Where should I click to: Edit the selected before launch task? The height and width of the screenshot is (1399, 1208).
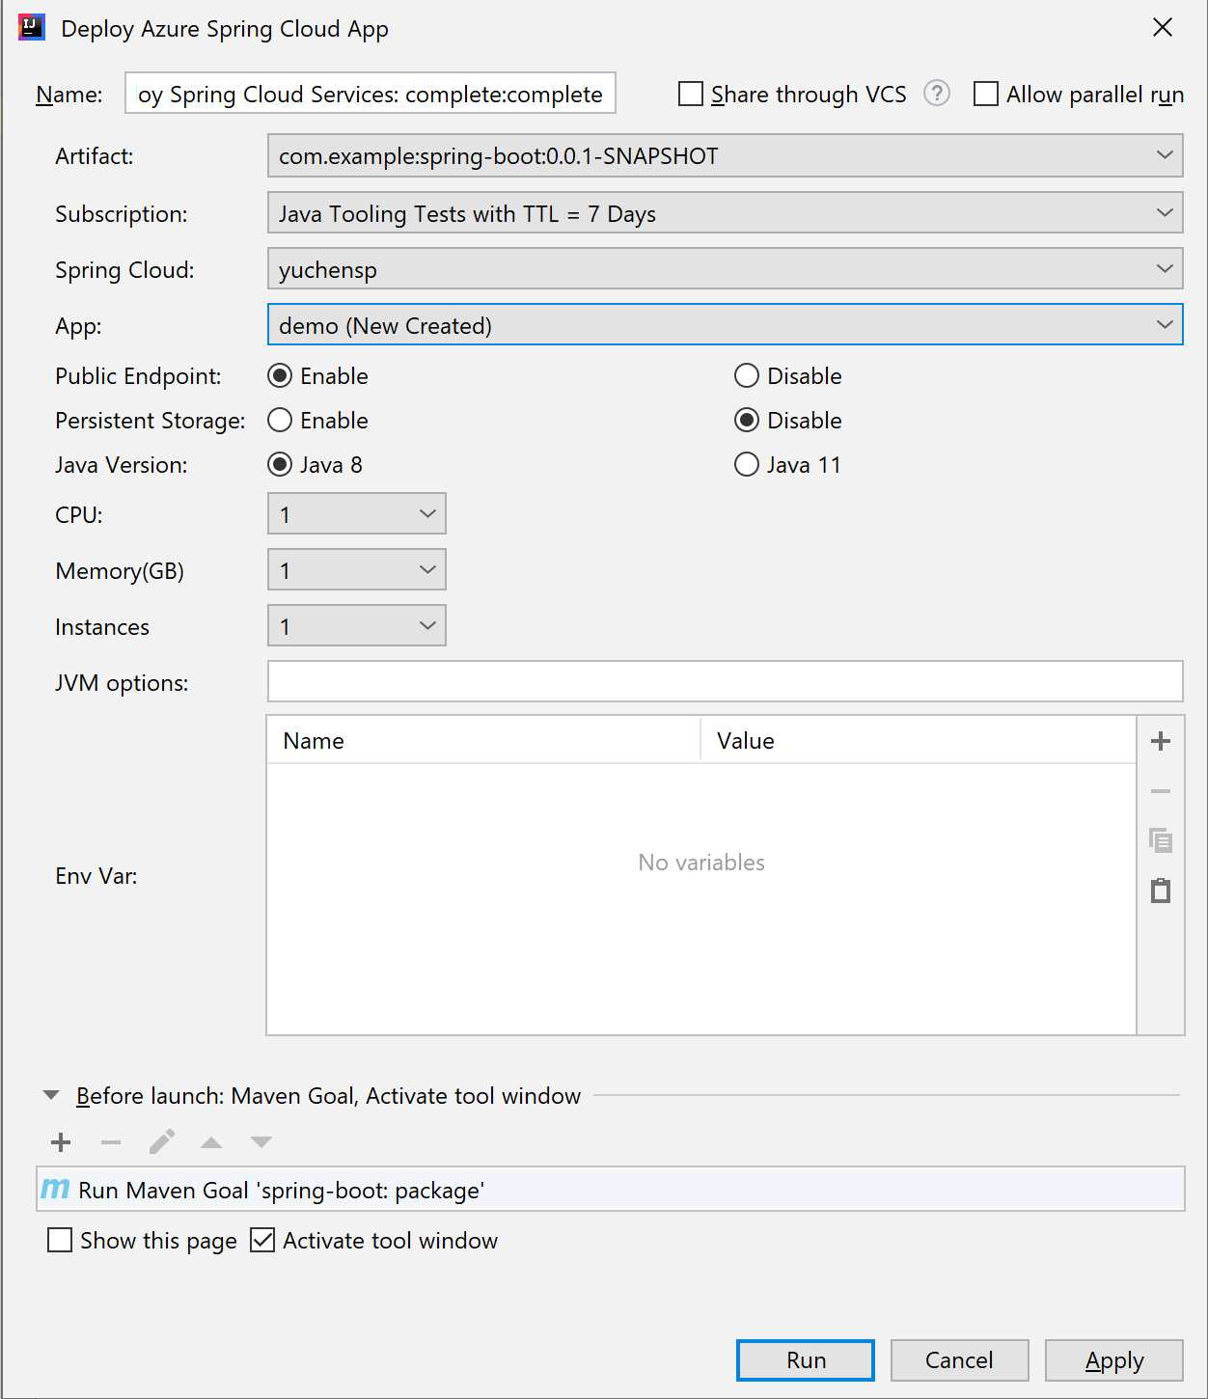161,1142
